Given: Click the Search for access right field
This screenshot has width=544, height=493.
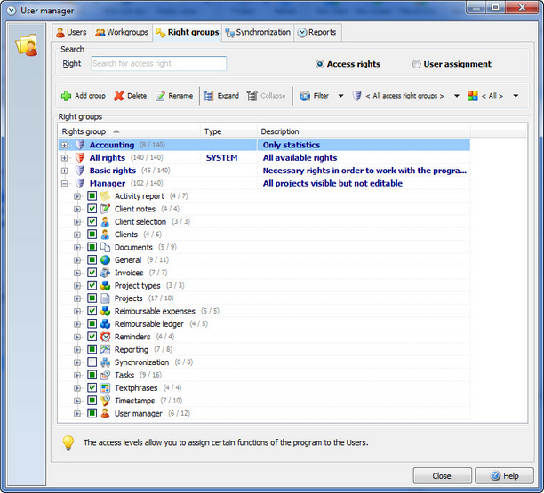Looking at the screenshot, I should click(x=159, y=64).
